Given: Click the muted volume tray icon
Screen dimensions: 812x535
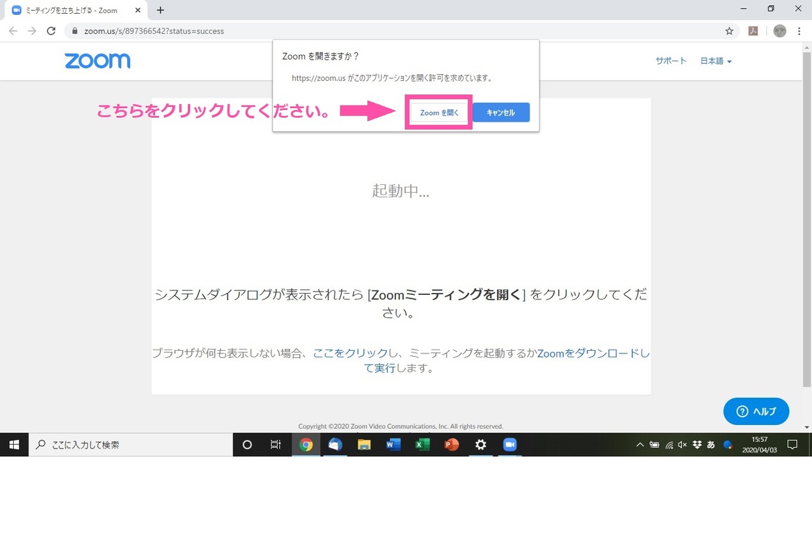Looking at the screenshot, I should click(683, 445).
